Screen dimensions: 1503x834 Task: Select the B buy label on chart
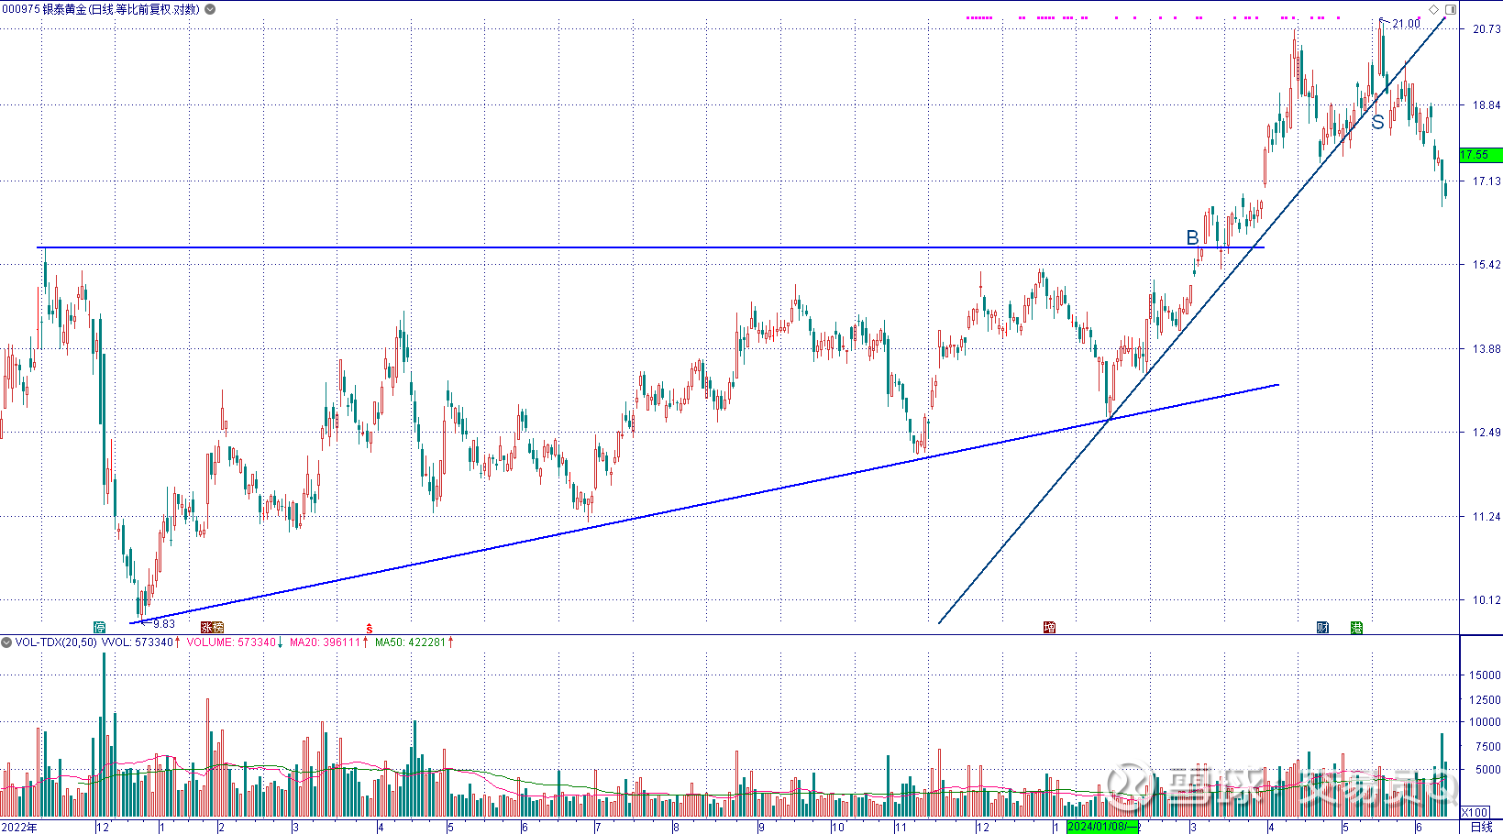(1192, 237)
